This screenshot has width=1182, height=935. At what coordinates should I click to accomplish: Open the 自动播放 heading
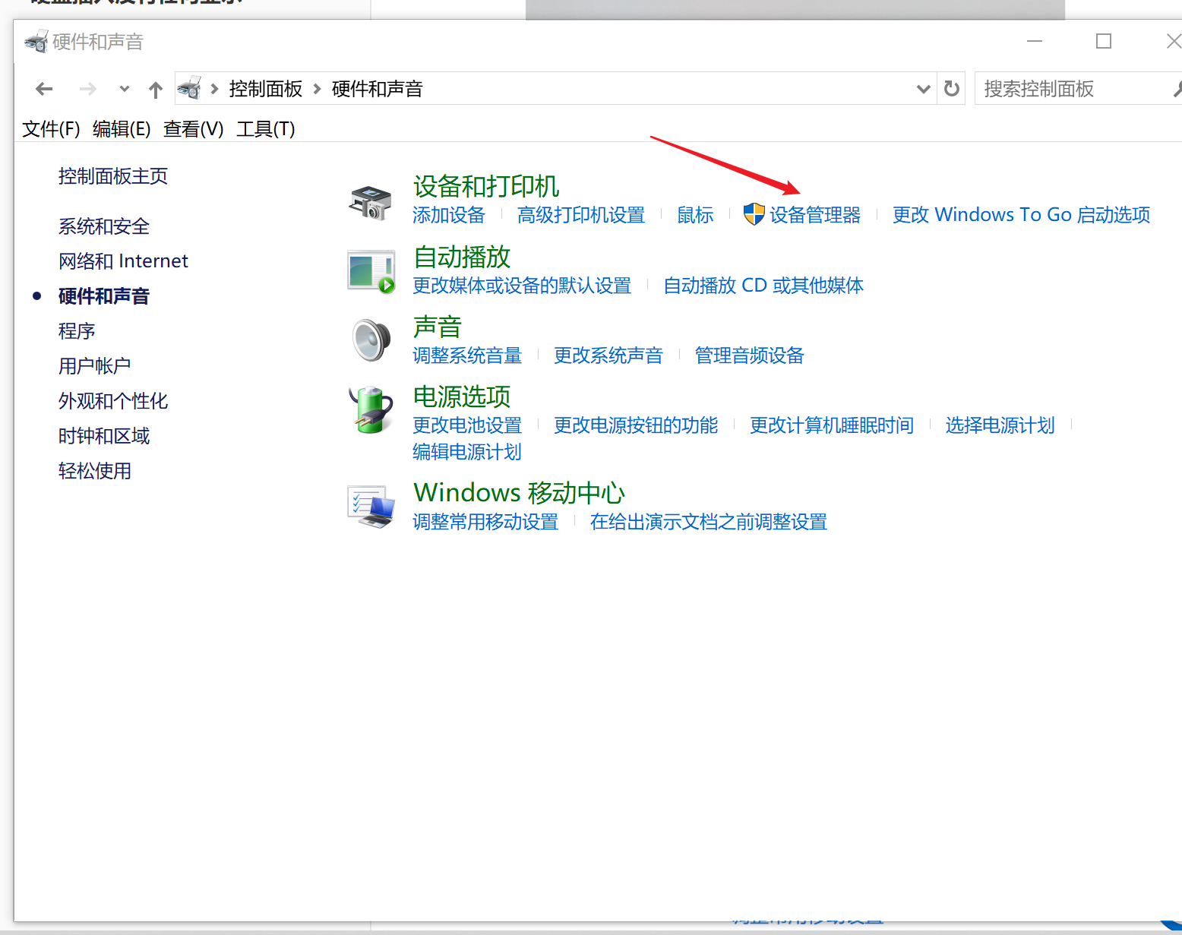point(462,257)
